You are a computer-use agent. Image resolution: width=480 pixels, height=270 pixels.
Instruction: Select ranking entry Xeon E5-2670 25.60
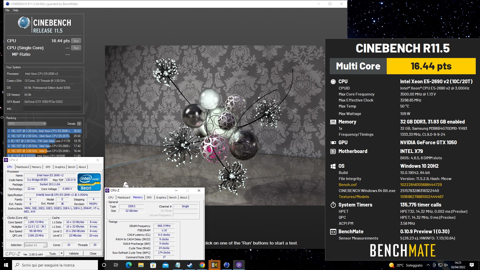coord(44,136)
